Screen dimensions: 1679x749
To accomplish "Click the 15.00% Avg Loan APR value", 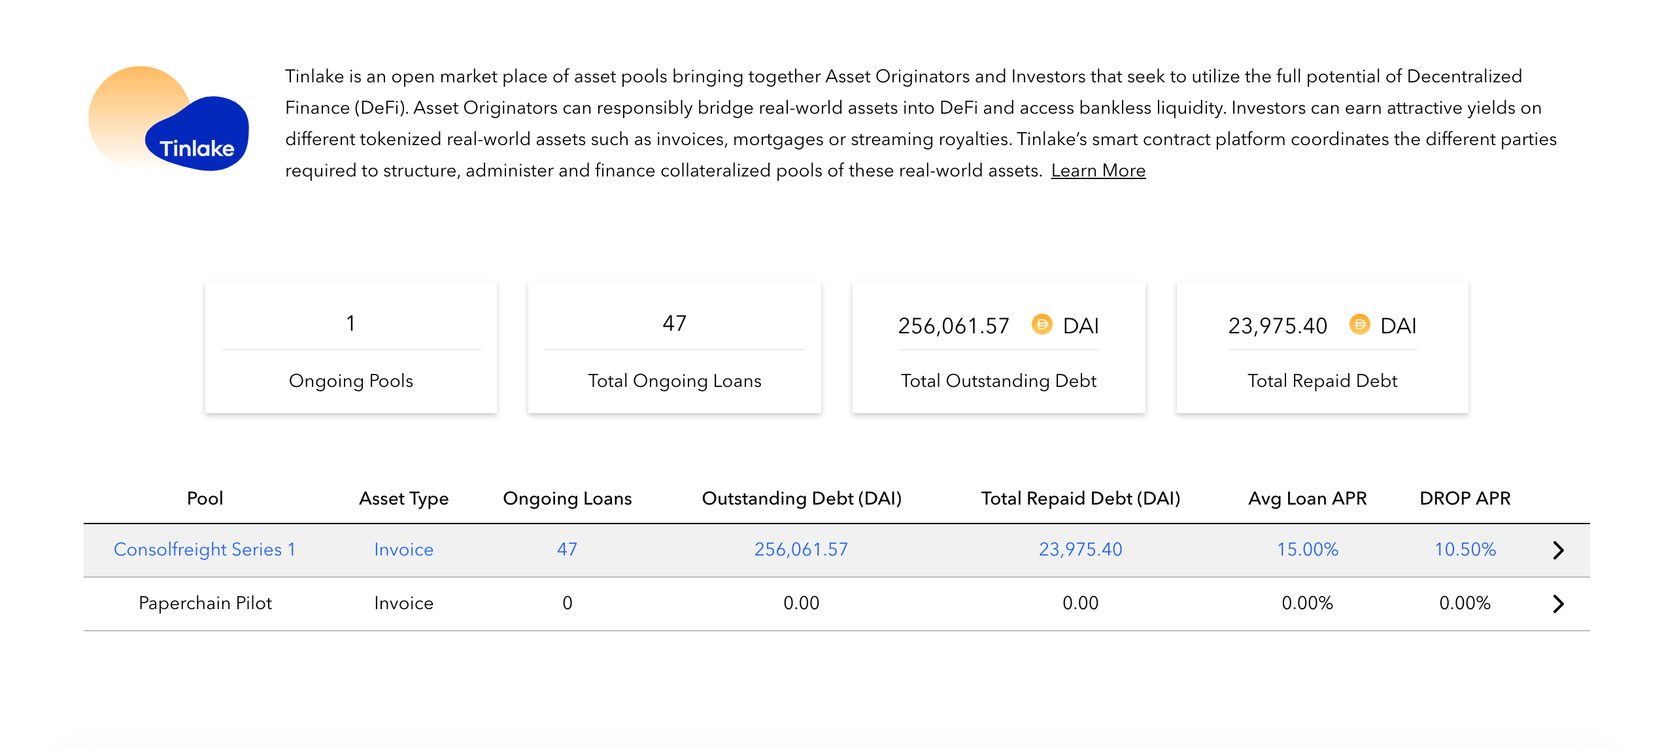I will tap(1308, 550).
